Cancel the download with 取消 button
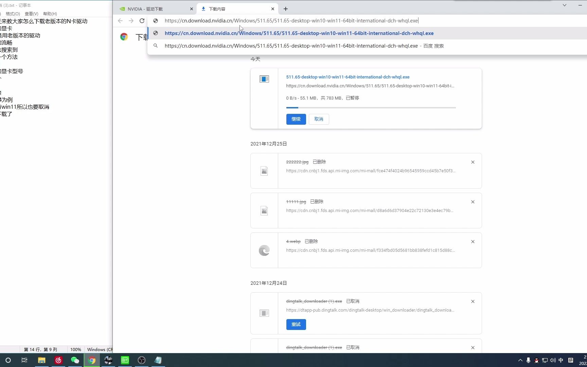This screenshot has width=587, height=367. tap(319, 119)
